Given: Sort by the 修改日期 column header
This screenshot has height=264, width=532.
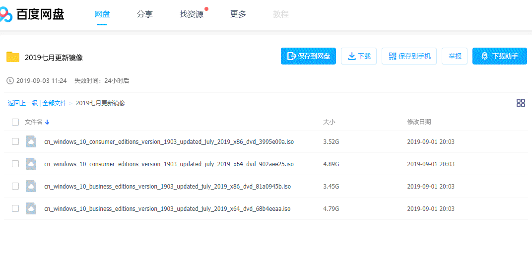Looking at the screenshot, I should click(x=419, y=122).
